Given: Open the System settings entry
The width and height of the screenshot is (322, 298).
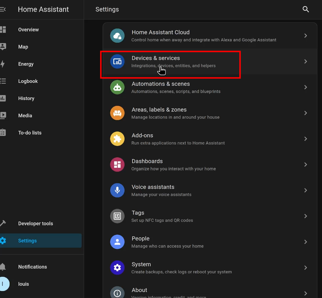Looking at the screenshot, I should (x=210, y=267).
